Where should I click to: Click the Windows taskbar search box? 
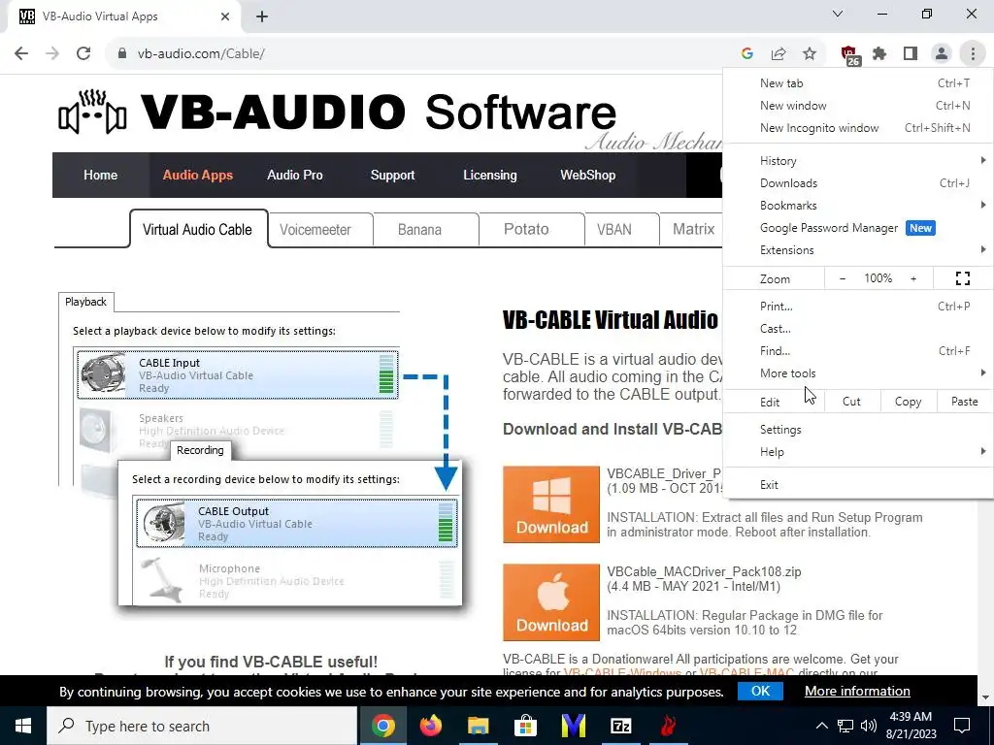(202, 726)
